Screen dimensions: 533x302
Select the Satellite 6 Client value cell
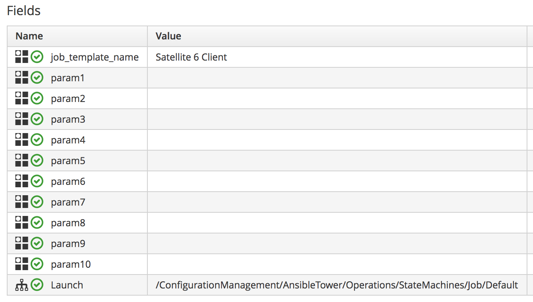(191, 57)
